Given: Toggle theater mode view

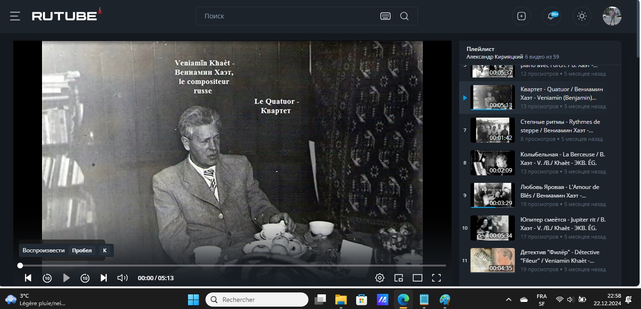Looking at the screenshot, I should (417, 278).
